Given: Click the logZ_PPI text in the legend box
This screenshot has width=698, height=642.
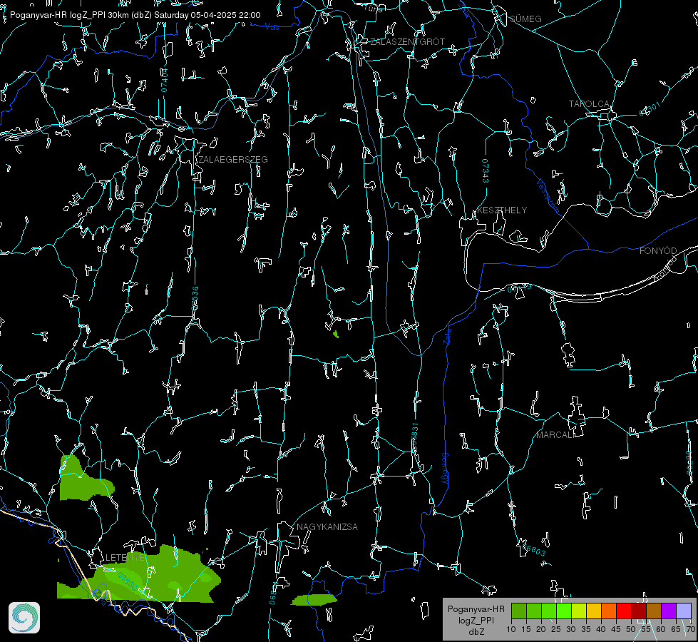Looking at the screenshot, I should point(476,620).
